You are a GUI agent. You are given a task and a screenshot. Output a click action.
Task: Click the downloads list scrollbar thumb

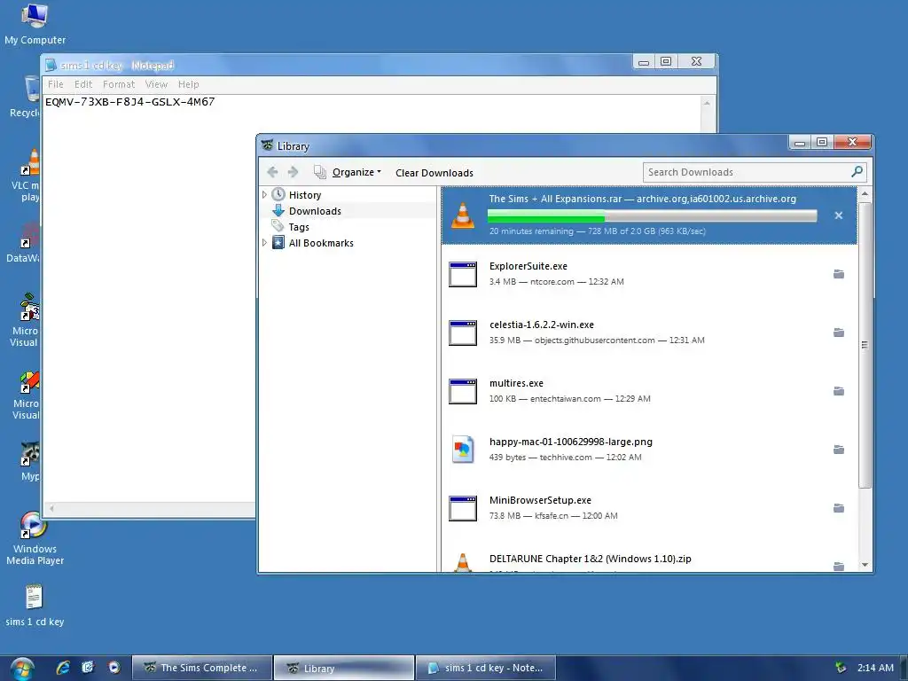pyautogui.click(x=865, y=345)
